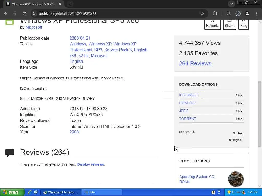Close the Windows XP Professional SP3 tab
Image resolution: width=262 pixels, height=196 pixels.
[60, 4]
